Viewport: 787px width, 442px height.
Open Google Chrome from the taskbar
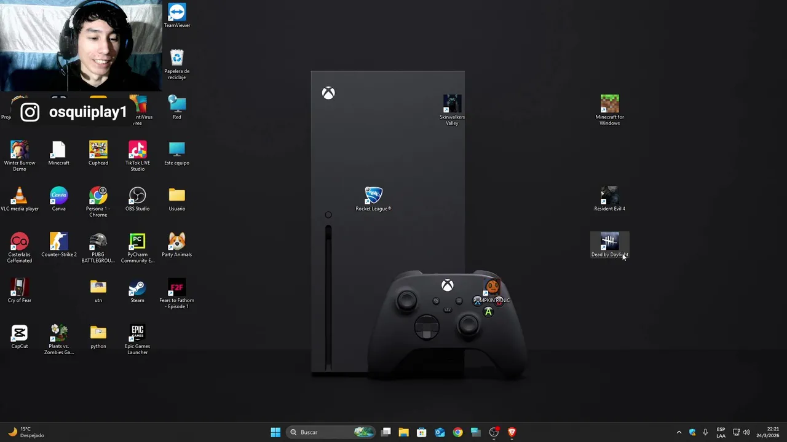[x=457, y=432]
